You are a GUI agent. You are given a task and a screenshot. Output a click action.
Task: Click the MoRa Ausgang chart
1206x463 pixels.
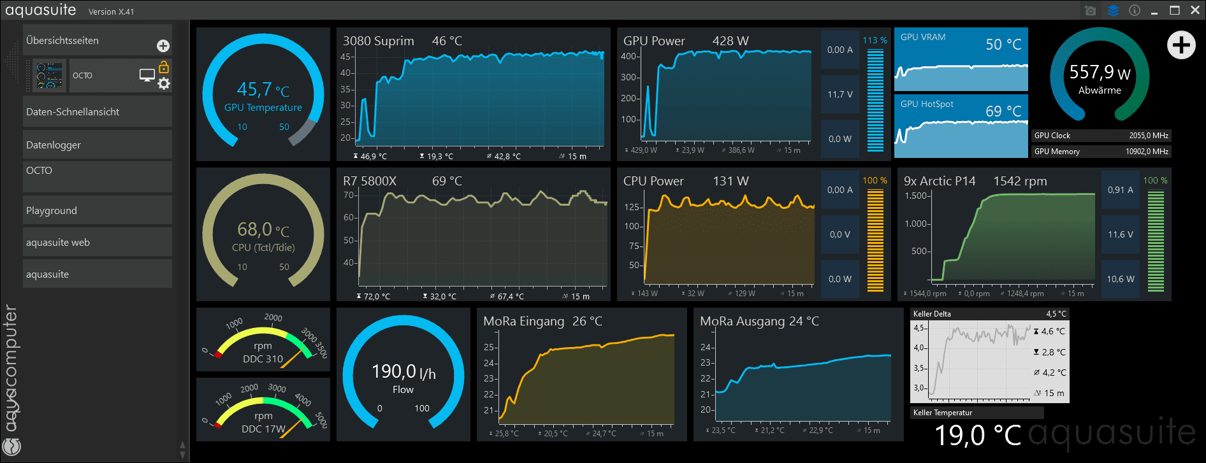pos(799,374)
